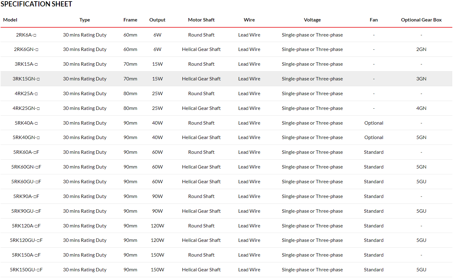Screen dimensions: 456x279
Task: Click the 4GN gear box value
Action: click(x=421, y=108)
